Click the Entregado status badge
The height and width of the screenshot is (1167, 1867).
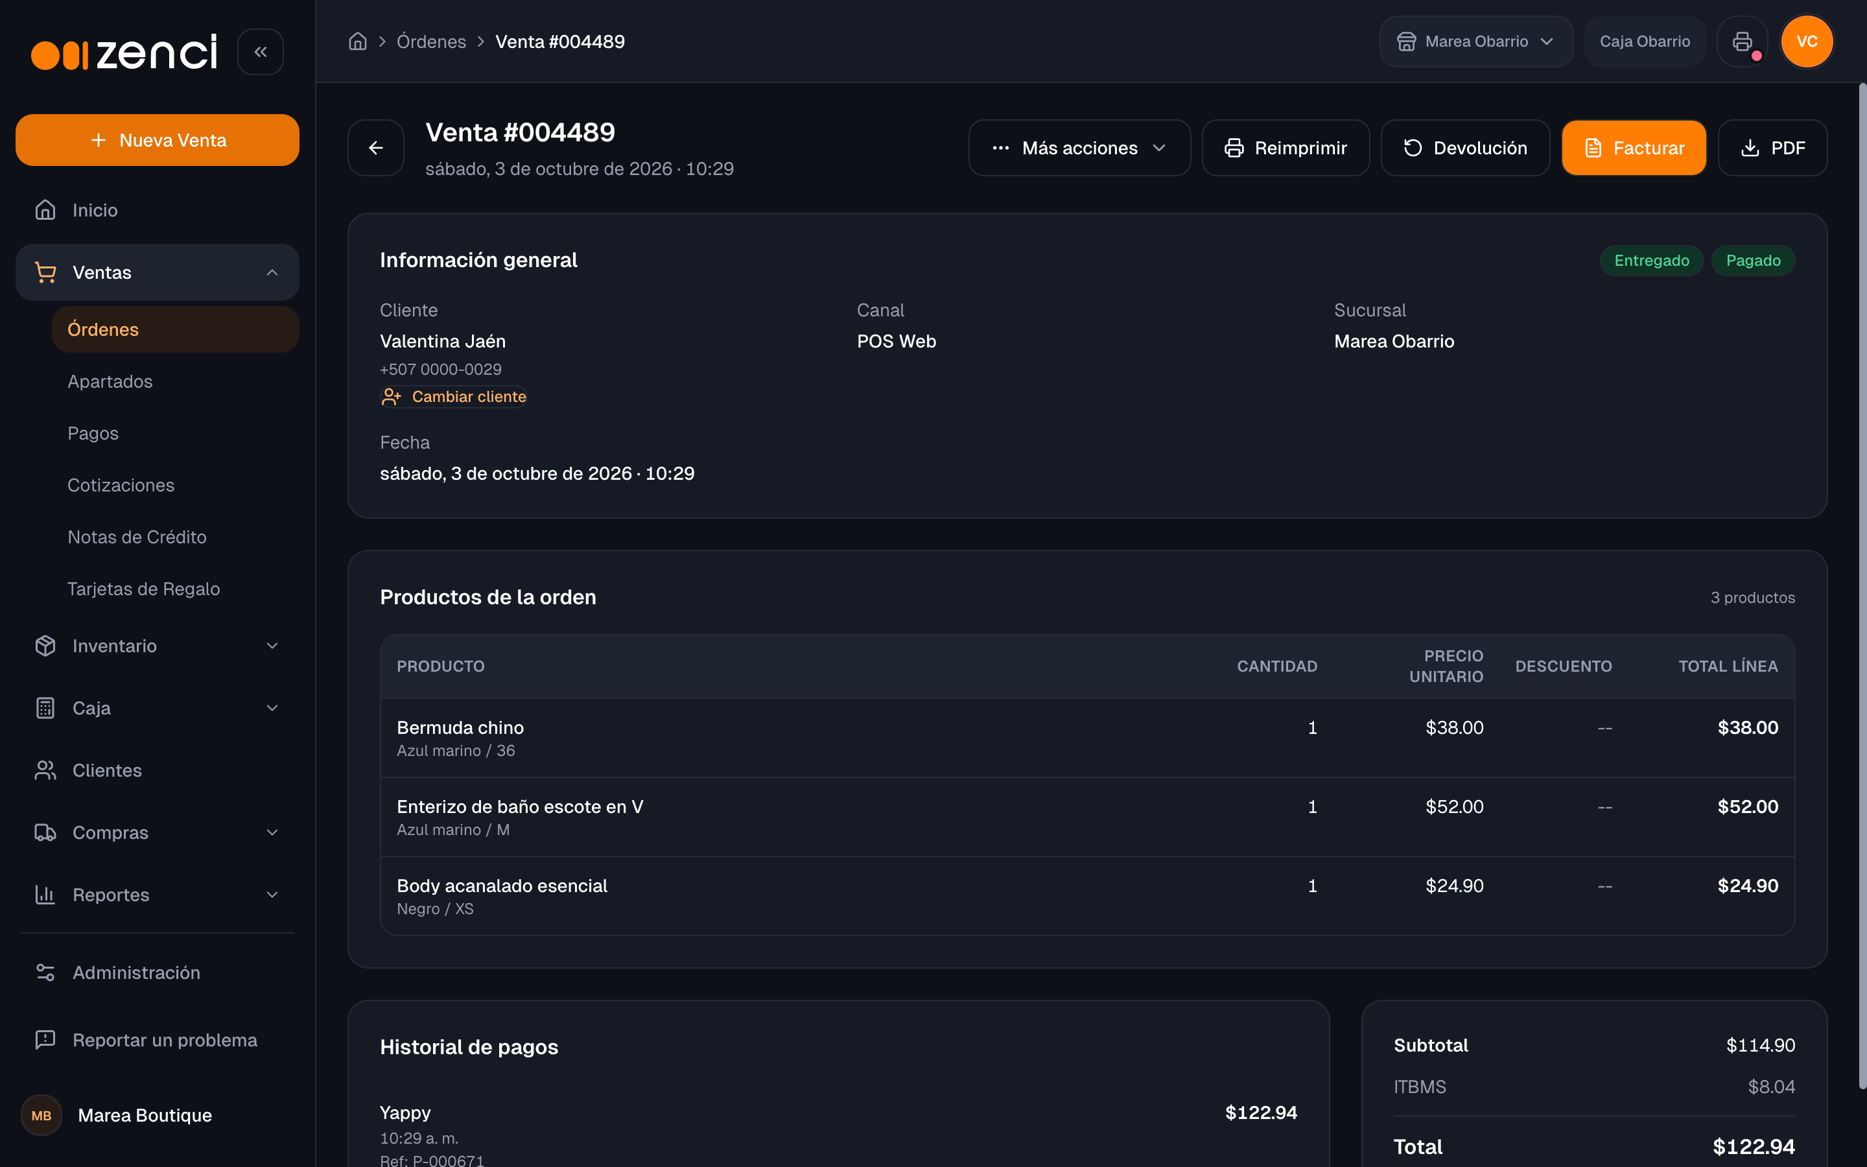[1651, 261]
